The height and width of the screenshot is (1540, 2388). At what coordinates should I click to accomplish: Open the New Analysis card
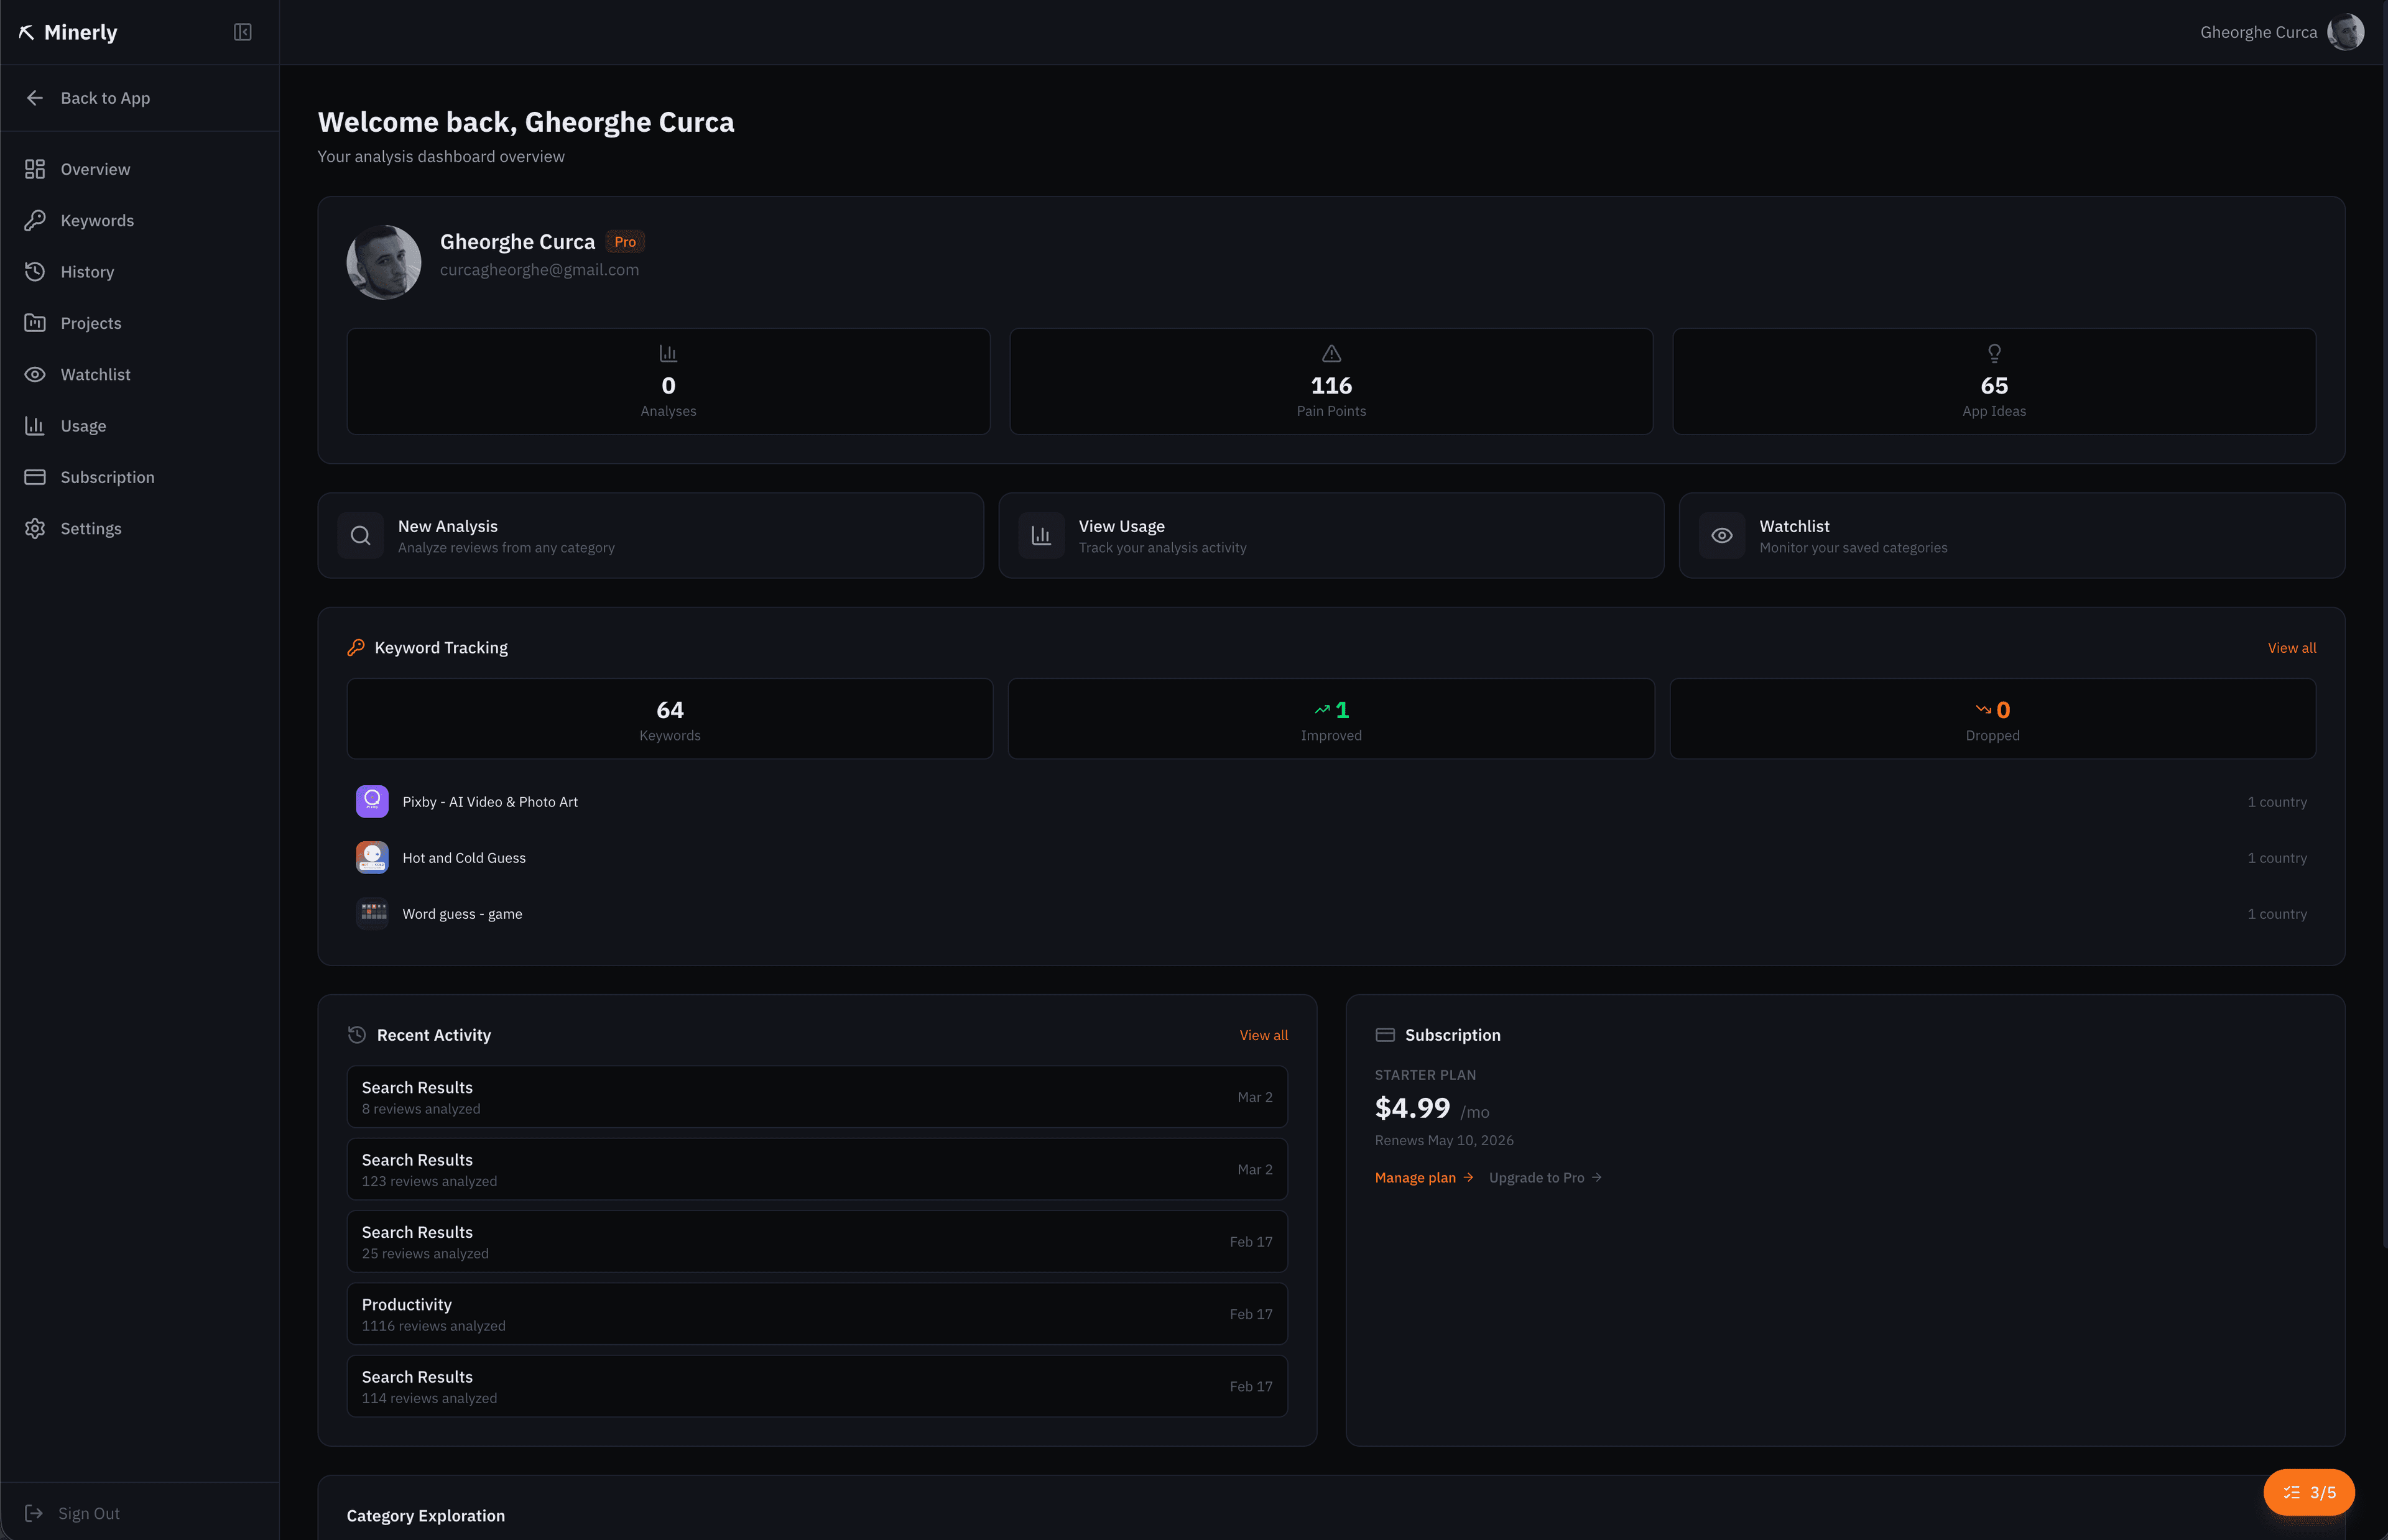pos(651,535)
